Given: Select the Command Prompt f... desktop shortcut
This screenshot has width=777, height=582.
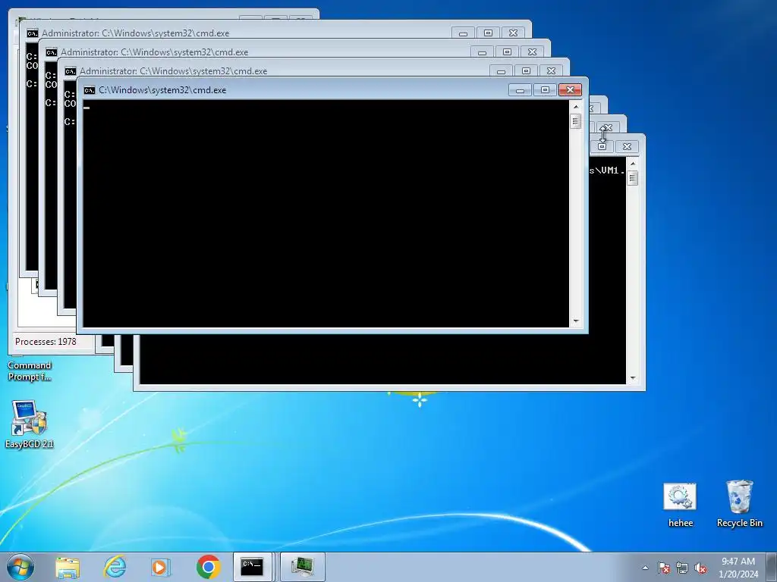Looking at the screenshot, I should click(x=30, y=371).
